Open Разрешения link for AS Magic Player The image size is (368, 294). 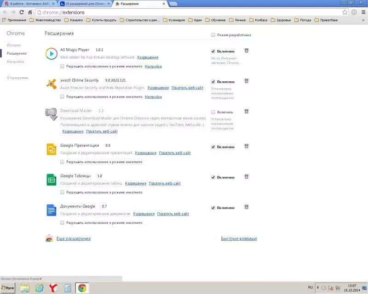(x=148, y=57)
